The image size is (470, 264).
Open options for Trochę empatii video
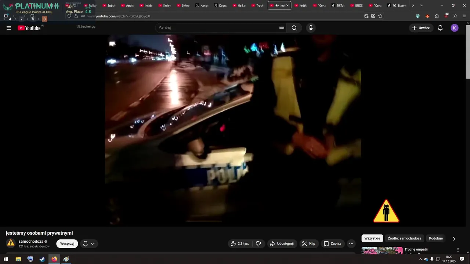[x=458, y=250]
